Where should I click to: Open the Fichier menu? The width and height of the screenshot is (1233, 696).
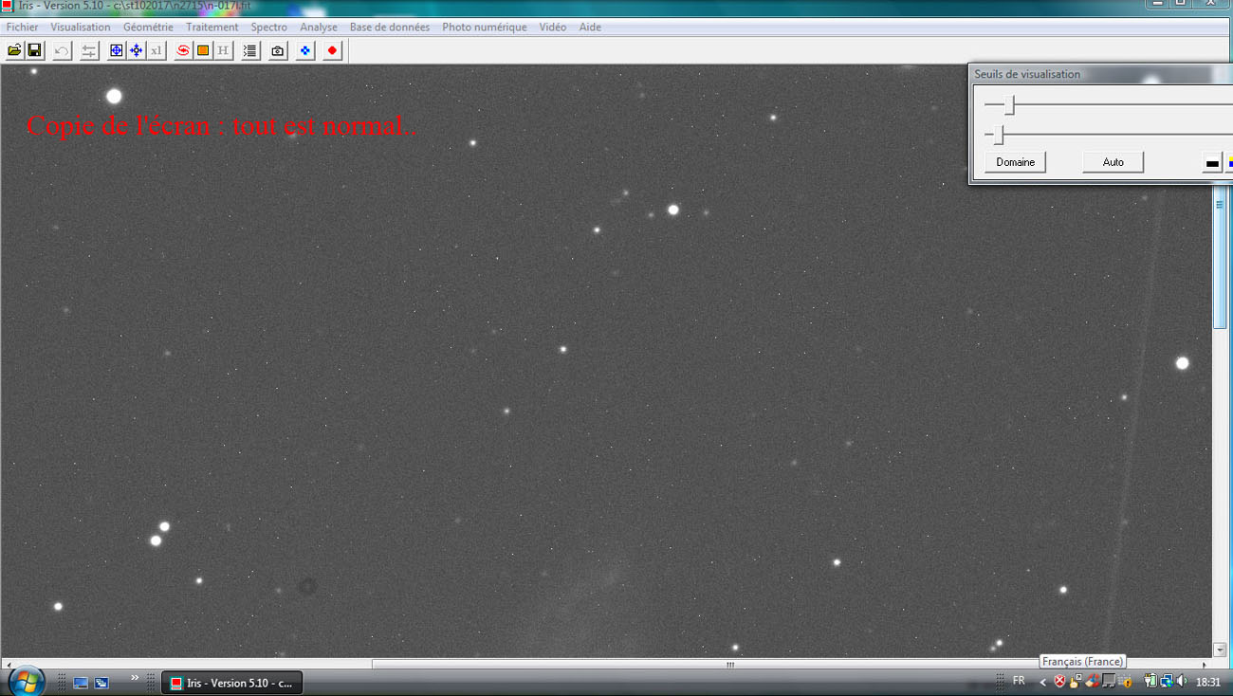tap(23, 27)
